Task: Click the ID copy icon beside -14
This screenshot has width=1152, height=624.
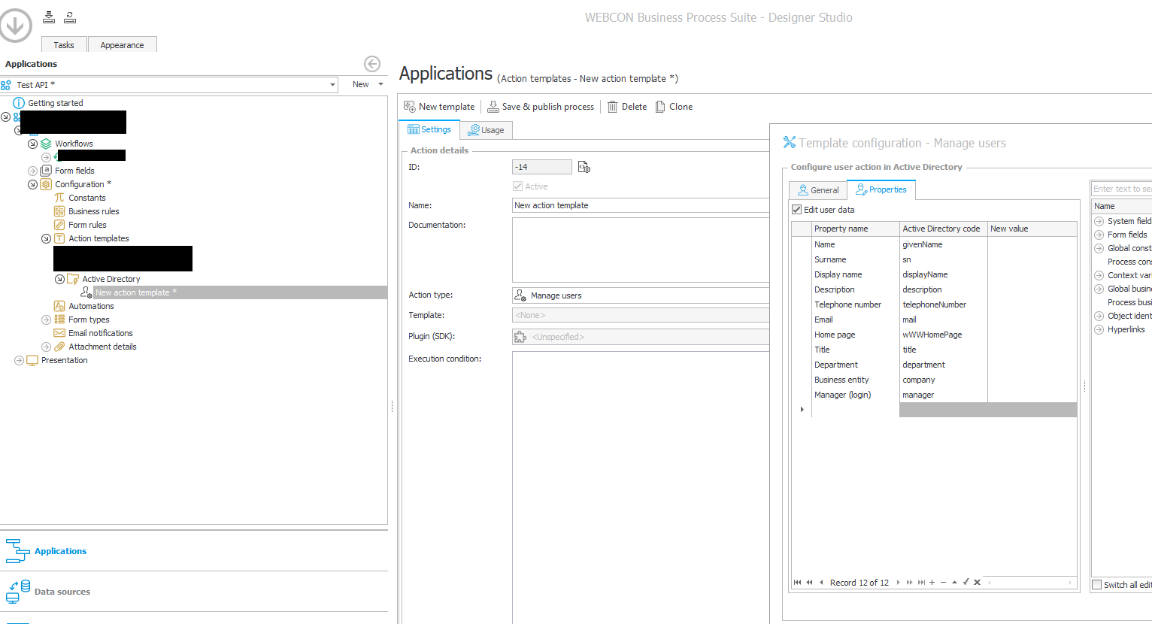Action: click(584, 167)
